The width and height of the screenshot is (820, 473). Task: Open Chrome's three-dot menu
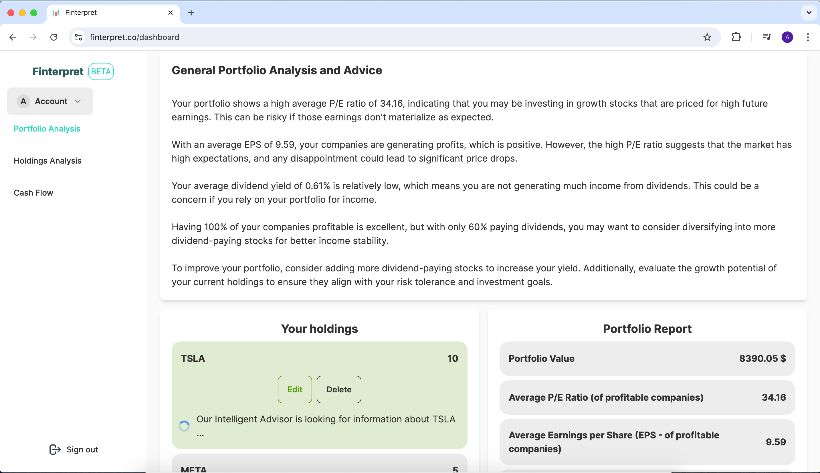coord(808,37)
